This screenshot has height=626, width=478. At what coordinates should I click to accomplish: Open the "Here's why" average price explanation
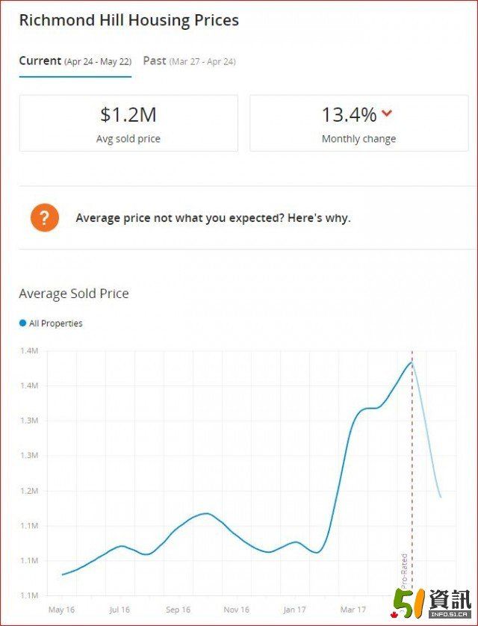coord(213,218)
